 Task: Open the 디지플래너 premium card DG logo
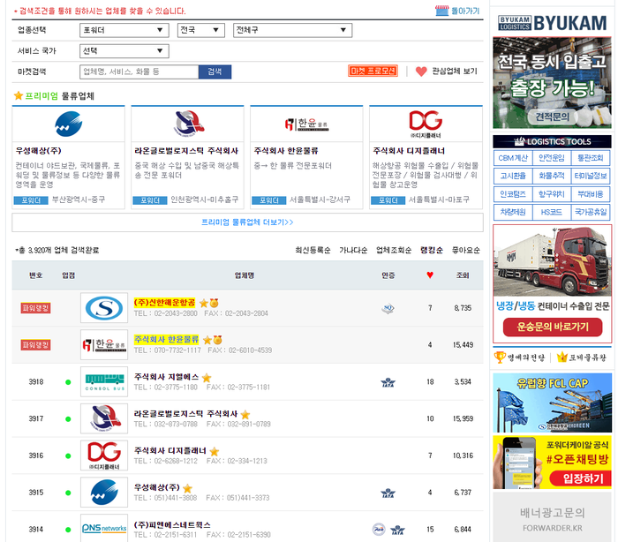tap(426, 124)
